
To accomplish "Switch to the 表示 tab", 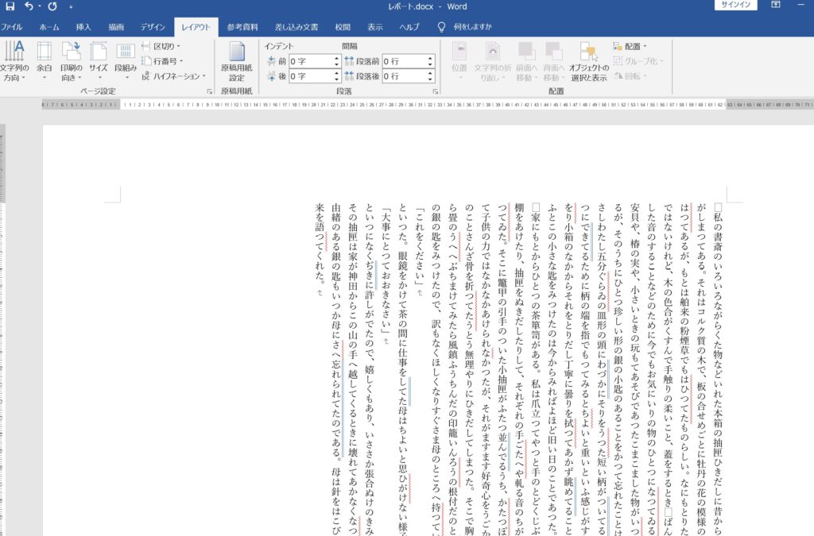I will pyautogui.click(x=375, y=27).
